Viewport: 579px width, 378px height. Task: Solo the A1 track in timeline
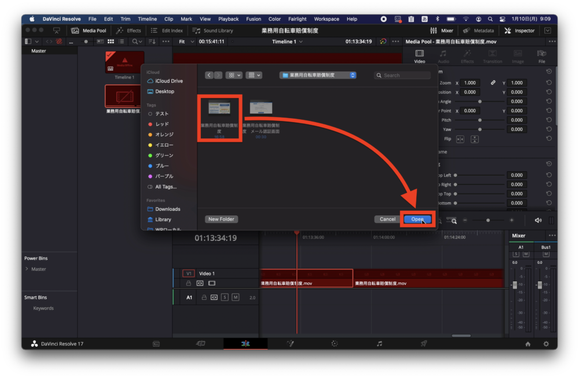(225, 297)
